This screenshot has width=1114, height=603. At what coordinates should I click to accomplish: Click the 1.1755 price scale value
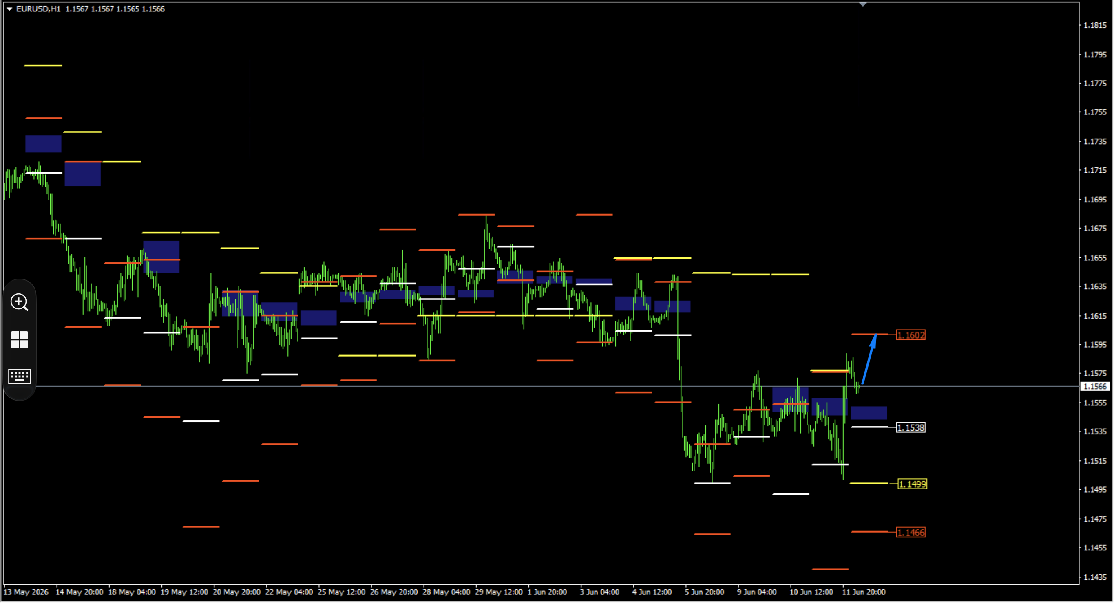click(1095, 112)
